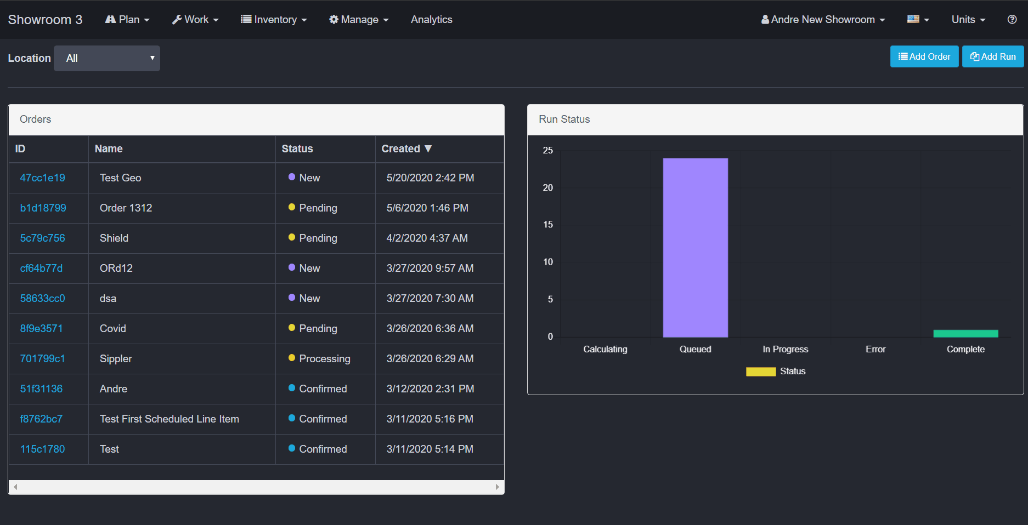The image size is (1028, 525).
Task: Expand the Andre New Showroom user menu
Action: (823, 19)
